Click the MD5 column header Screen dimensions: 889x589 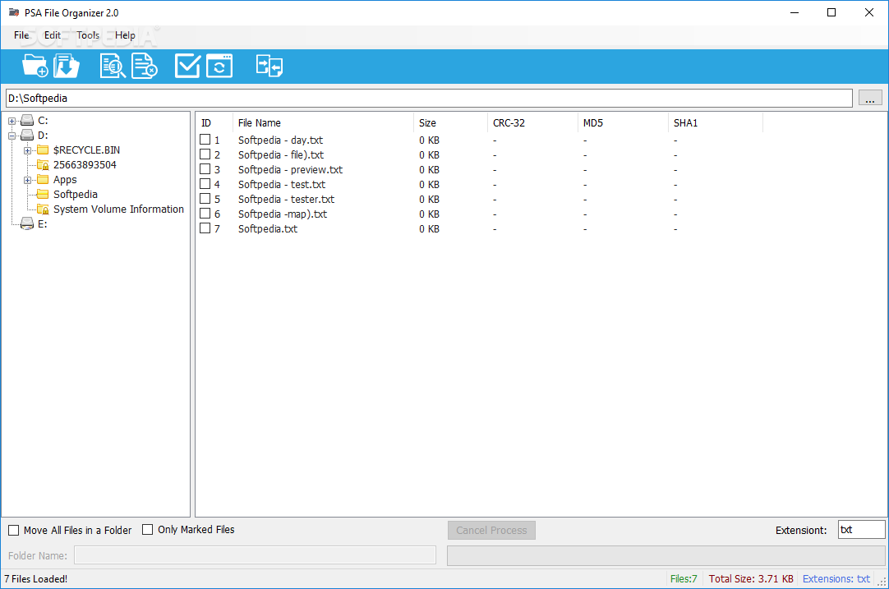point(623,122)
